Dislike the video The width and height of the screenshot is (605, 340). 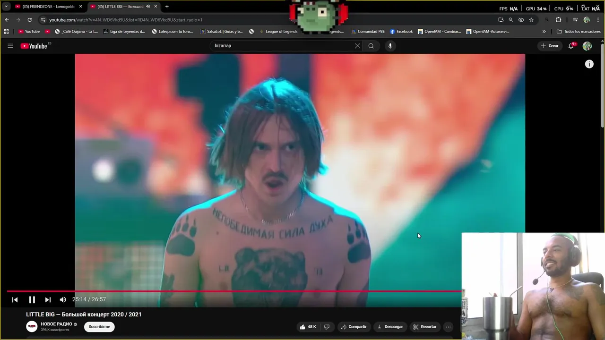(327, 327)
